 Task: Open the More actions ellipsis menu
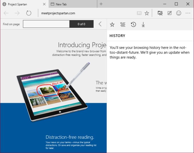pyautogui.click(x=188, y=13)
